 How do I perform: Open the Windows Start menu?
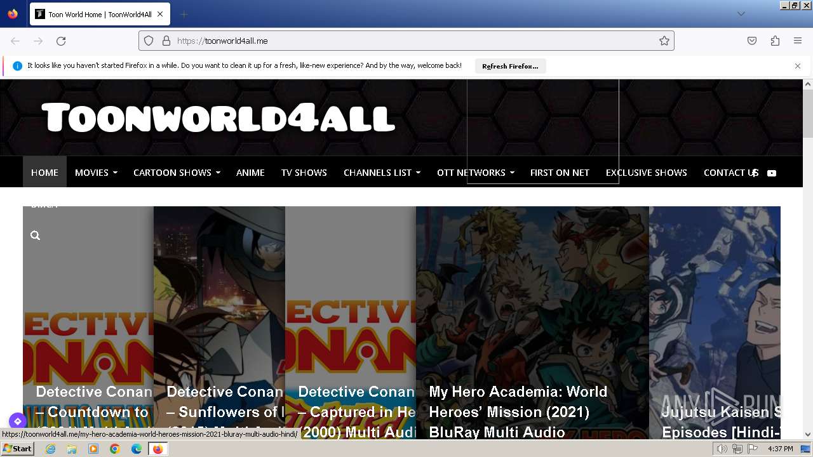click(18, 448)
